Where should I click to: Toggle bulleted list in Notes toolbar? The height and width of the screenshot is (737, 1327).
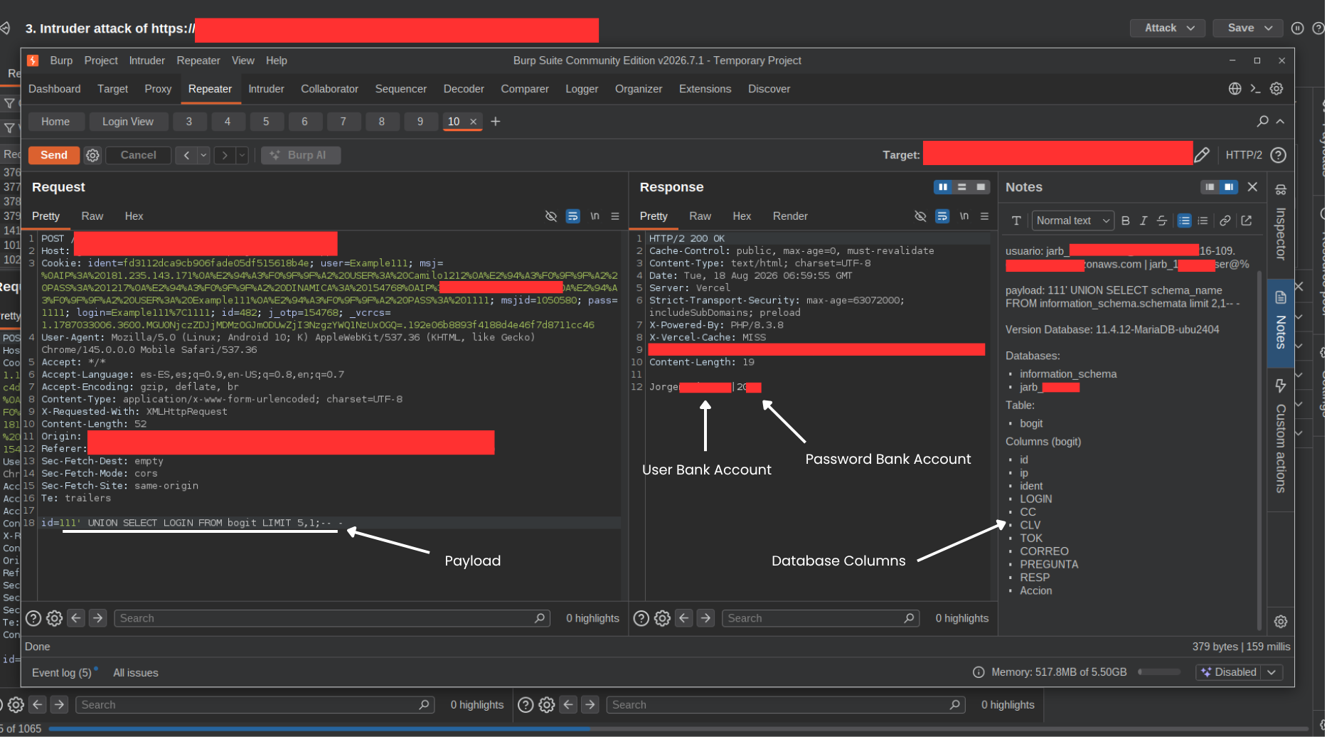[x=1184, y=221]
